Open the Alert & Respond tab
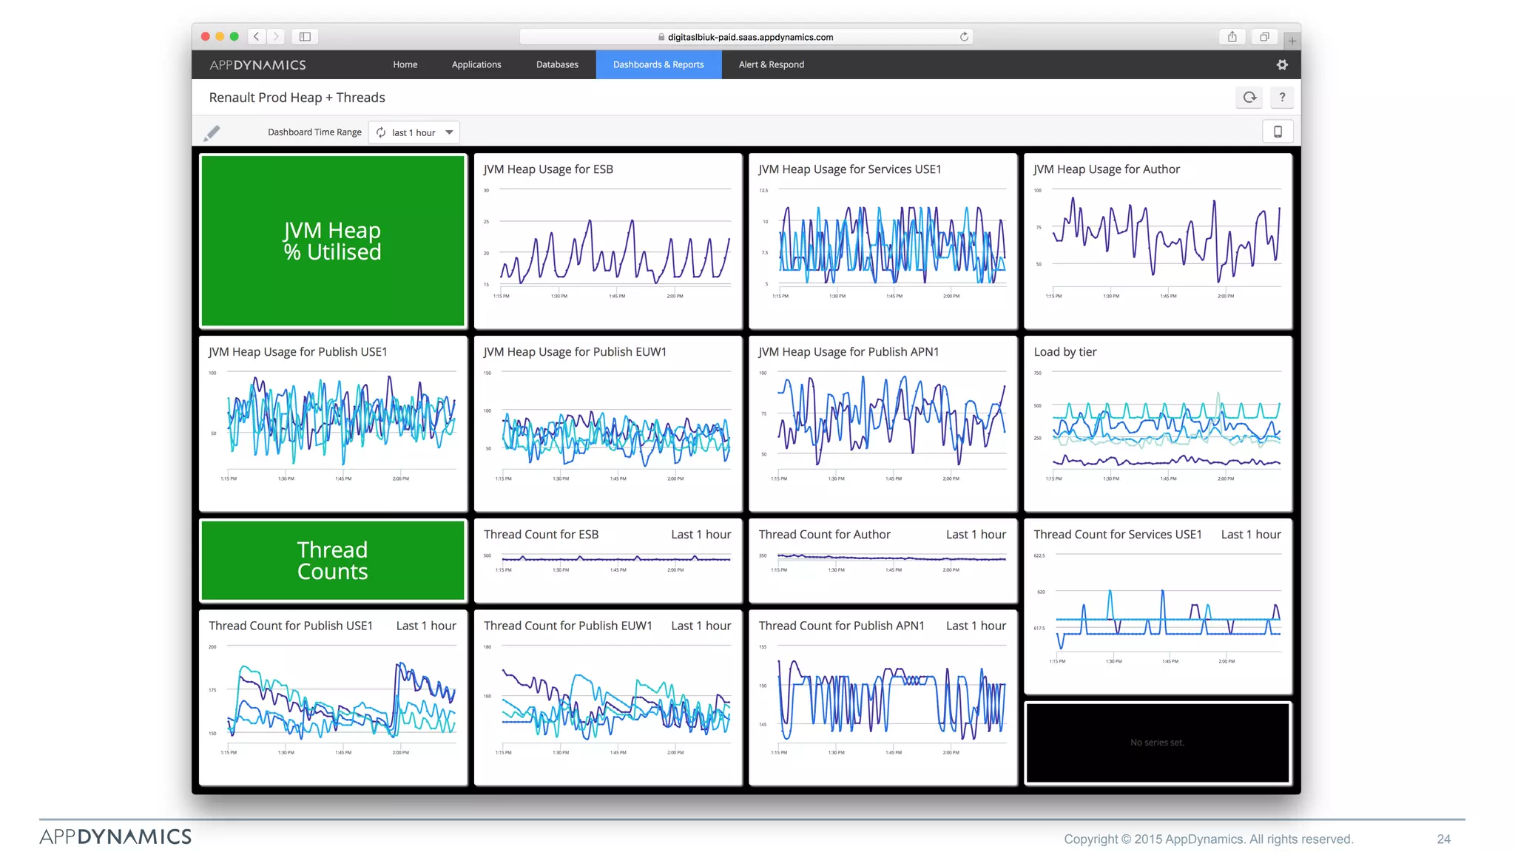Viewport: 1515px width, 852px height. pos(772,64)
